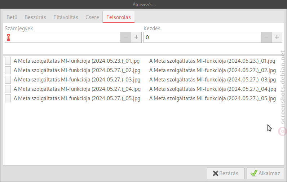This screenshot has width=287, height=182.
Task: Open the Beszúrás tab
Action: point(35,17)
